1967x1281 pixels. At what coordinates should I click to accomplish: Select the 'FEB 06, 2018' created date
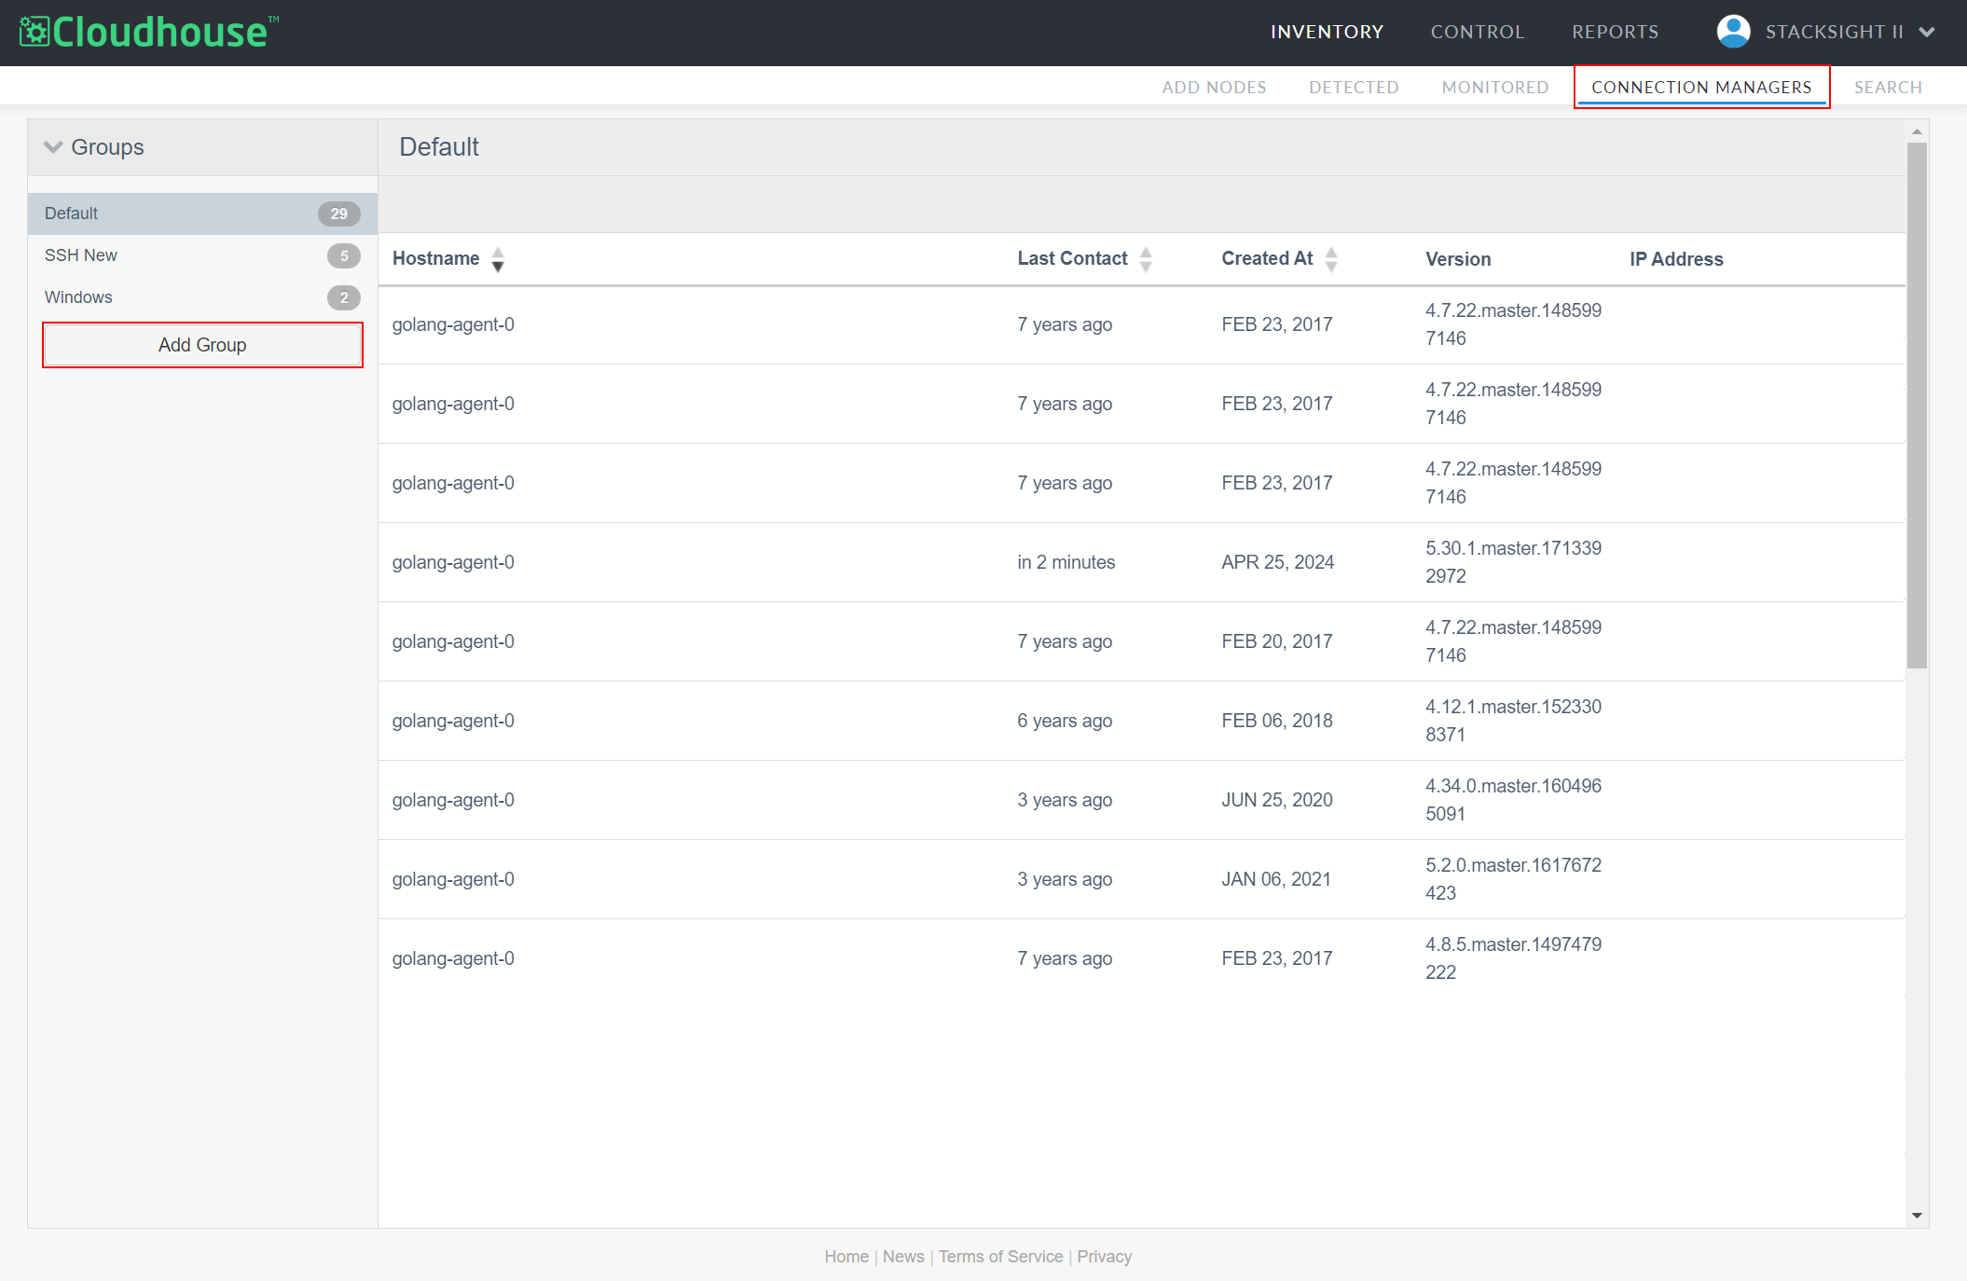[x=1277, y=721]
